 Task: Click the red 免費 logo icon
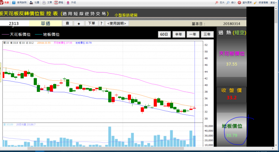coord(2,2)
